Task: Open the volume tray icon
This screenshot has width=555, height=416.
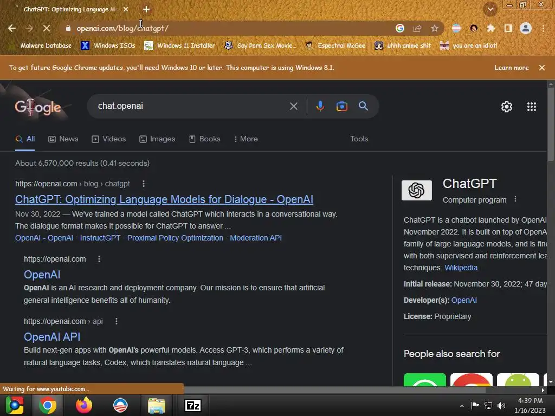Action: coord(501,406)
